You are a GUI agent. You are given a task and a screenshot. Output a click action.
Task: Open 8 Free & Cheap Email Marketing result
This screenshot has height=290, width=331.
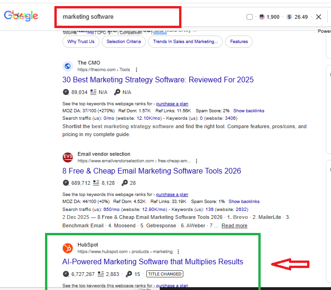tap(151, 171)
